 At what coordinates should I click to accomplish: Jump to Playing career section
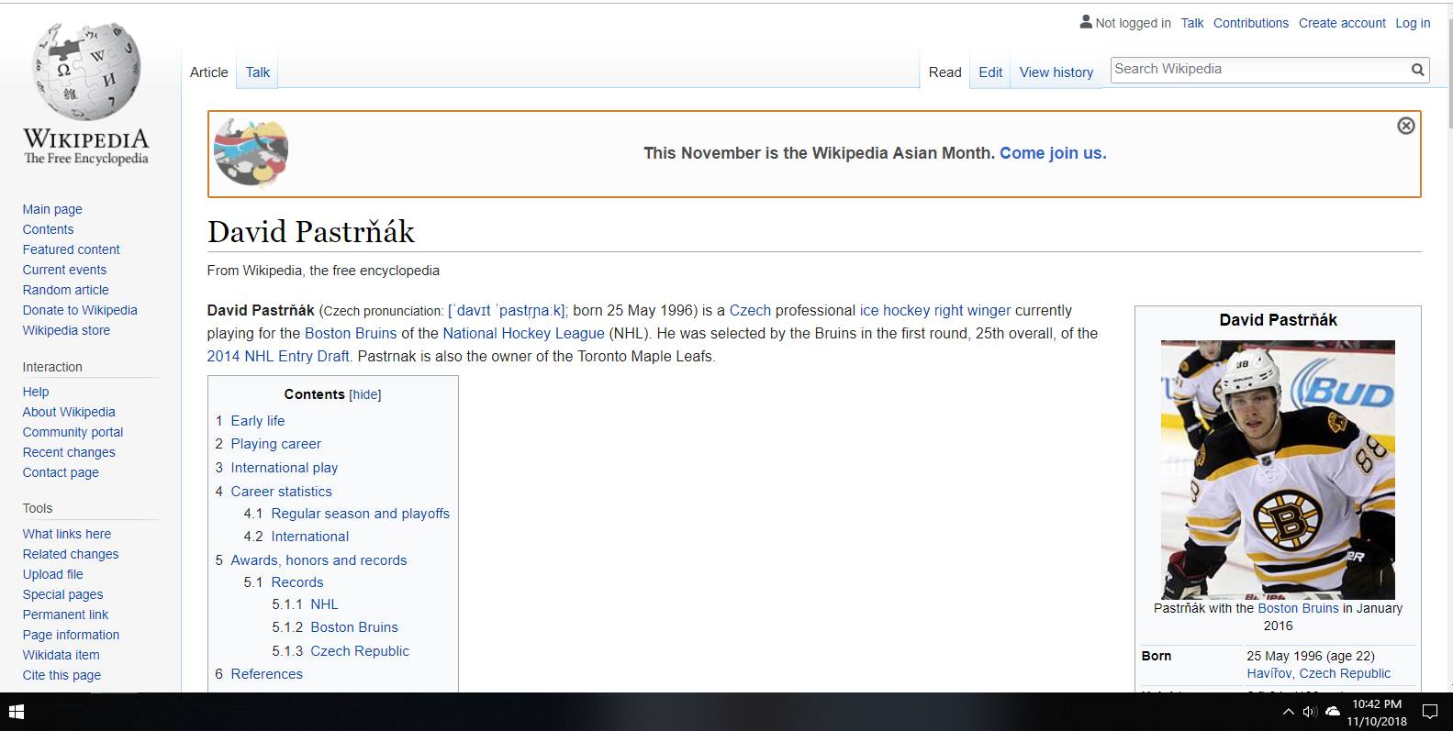(x=275, y=444)
